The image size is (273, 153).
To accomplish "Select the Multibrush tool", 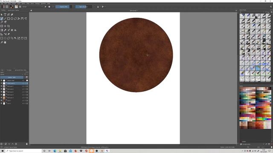I will [5, 22].
